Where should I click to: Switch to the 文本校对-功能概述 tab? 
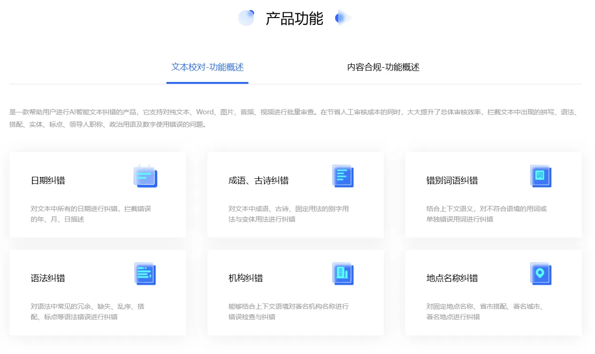point(207,67)
